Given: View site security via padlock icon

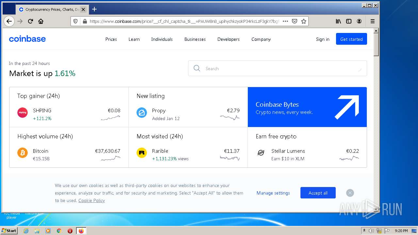Looking at the screenshot, I should point(85,21).
